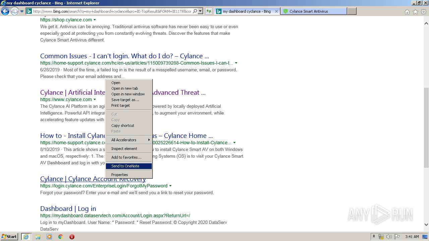Click the vertical scrollbar thumb
Viewport: 429px width, 241px height.
point(426,127)
